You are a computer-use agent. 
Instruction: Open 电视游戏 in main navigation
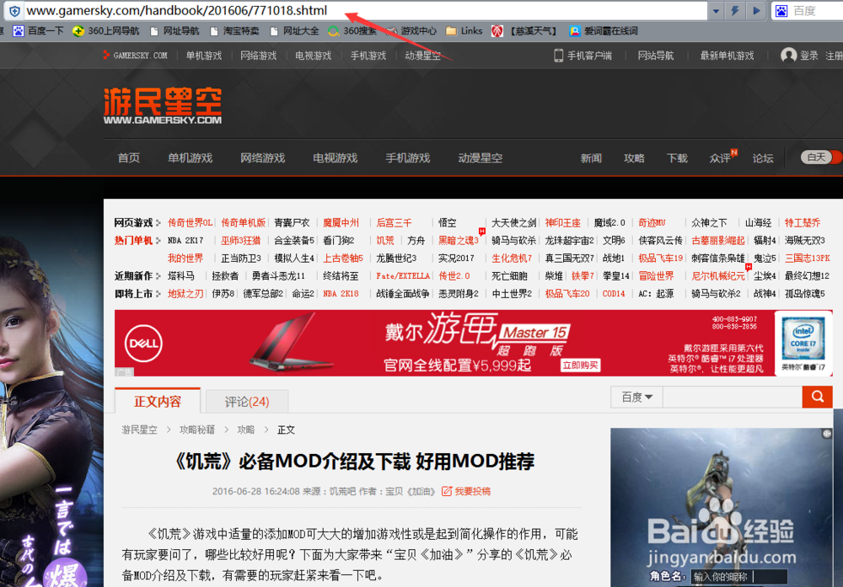tap(336, 157)
